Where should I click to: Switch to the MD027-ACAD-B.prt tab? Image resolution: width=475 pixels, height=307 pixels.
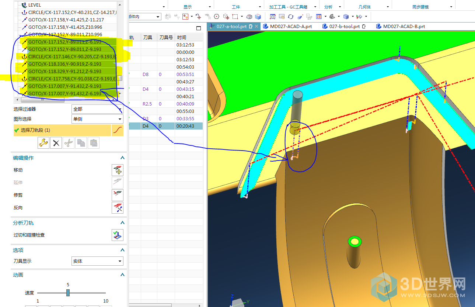click(x=401, y=27)
